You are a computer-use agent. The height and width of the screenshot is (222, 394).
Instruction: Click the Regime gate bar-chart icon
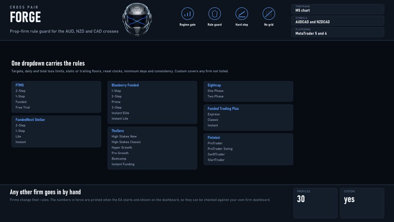(x=188, y=14)
